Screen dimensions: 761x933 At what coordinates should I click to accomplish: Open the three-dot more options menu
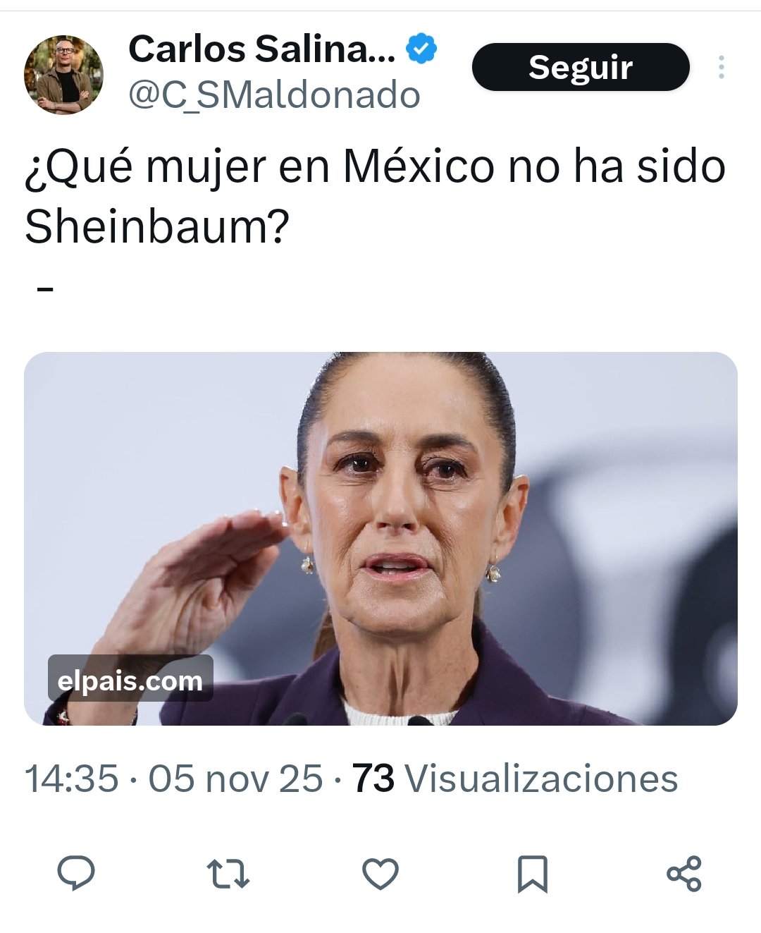pos(721,68)
